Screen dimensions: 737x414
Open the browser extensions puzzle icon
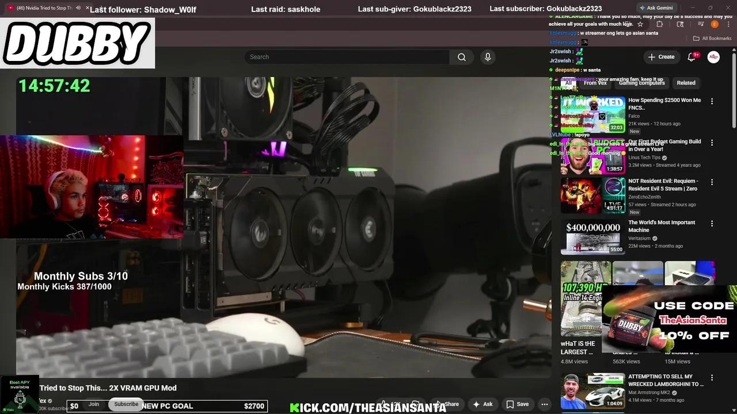click(660, 24)
